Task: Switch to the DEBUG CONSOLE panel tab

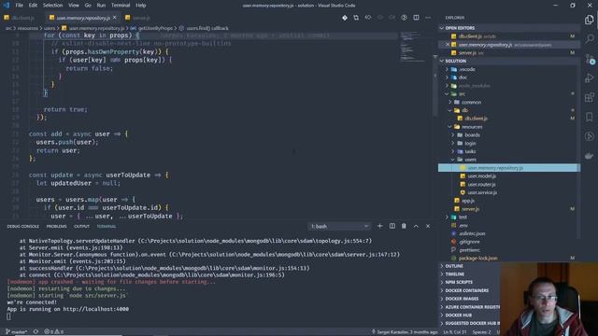Action: click(22, 226)
